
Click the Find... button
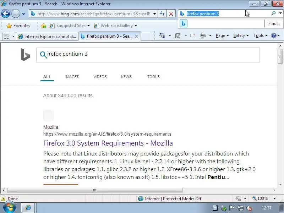[274, 23]
